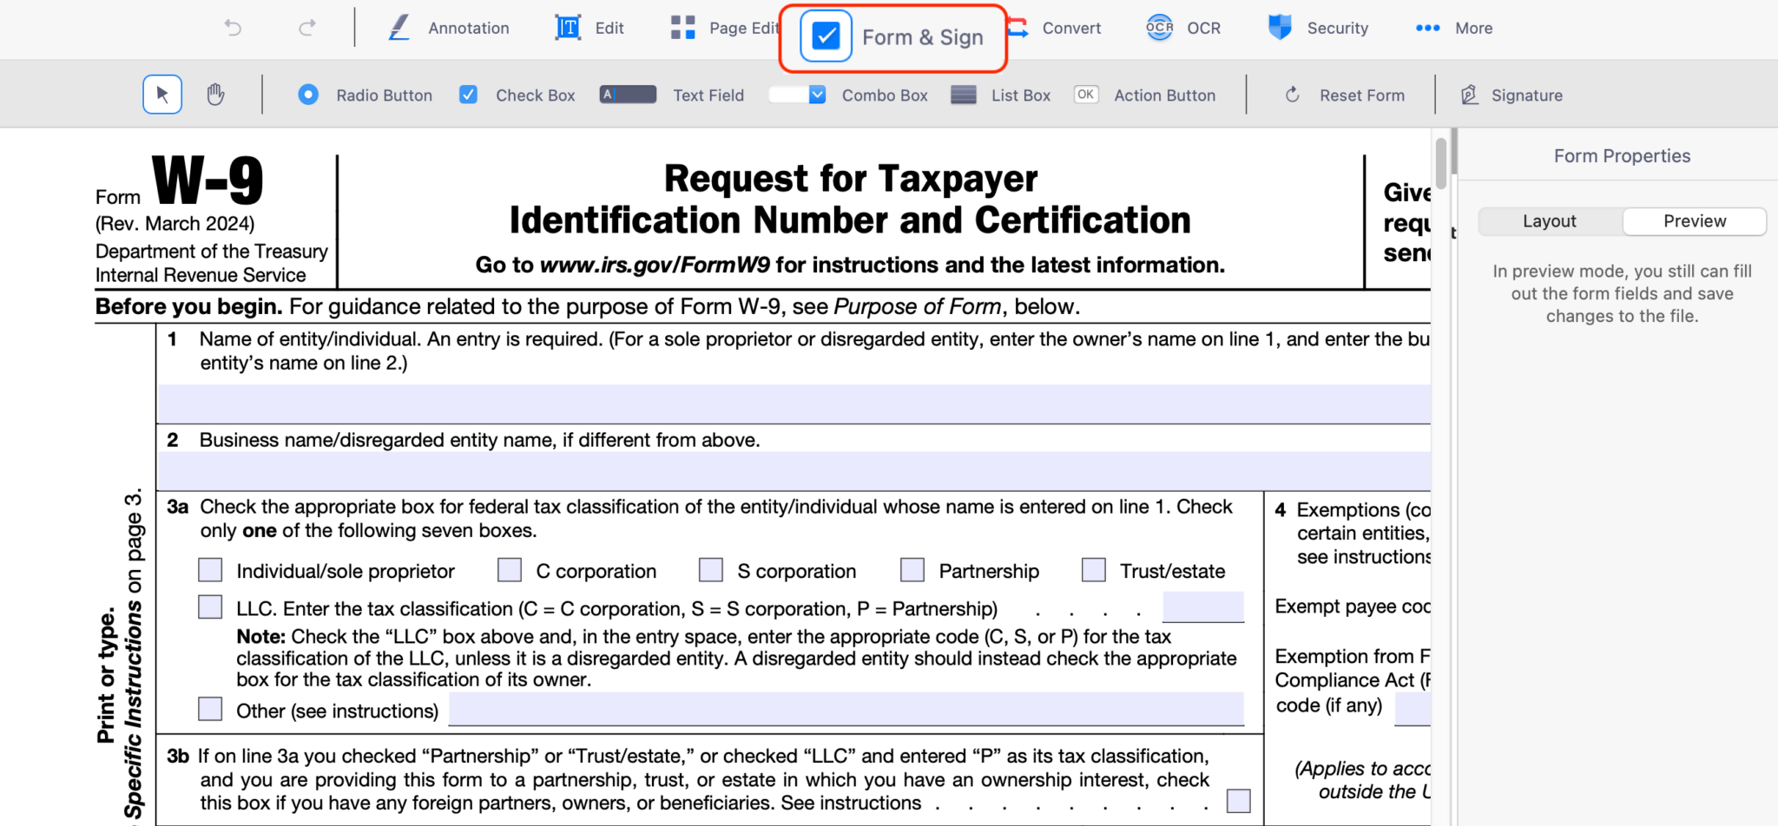This screenshot has height=826, width=1778.
Task: Open the Preview tab in Form Properties
Action: pyautogui.click(x=1693, y=221)
